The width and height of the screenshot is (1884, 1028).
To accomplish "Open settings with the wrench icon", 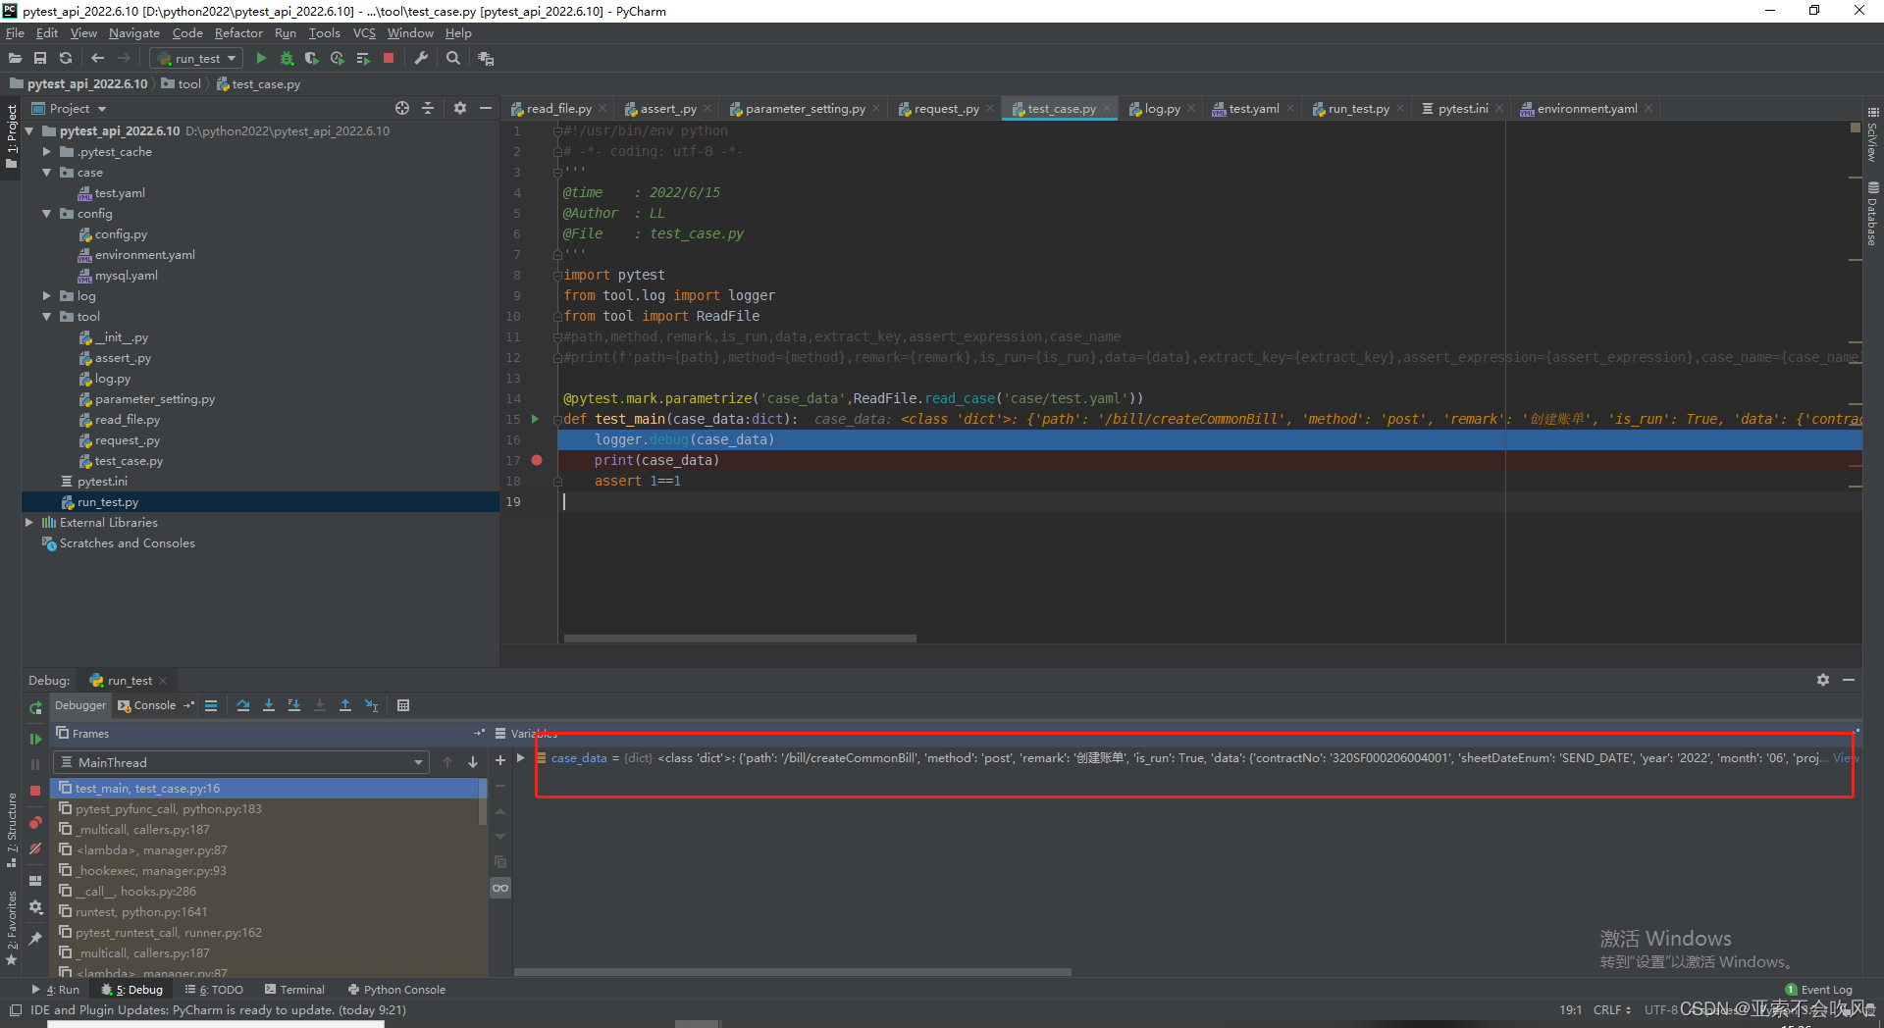I will (x=421, y=59).
